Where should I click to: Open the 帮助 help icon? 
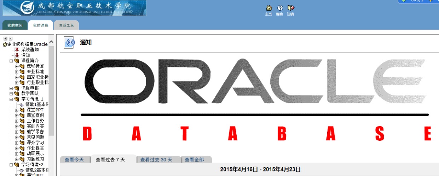click(x=280, y=8)
